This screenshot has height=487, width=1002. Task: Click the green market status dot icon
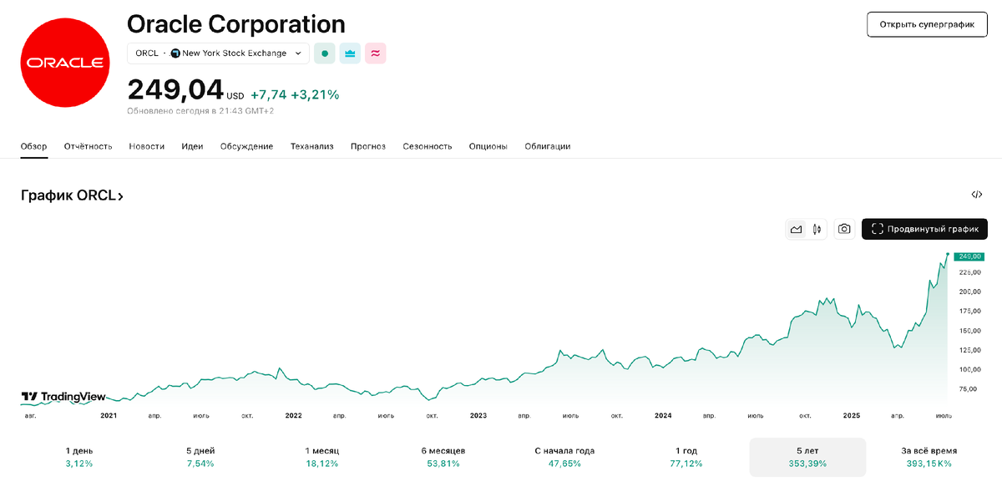(325, 53)
